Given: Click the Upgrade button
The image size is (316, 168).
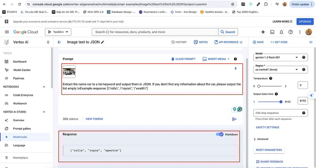Looking at the screenshot, I should (305, 22).
